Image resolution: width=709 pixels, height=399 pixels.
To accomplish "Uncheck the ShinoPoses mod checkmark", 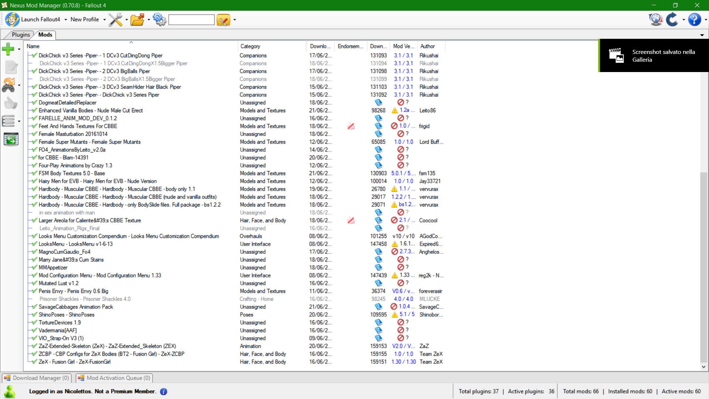I will (x=35, y=315).
